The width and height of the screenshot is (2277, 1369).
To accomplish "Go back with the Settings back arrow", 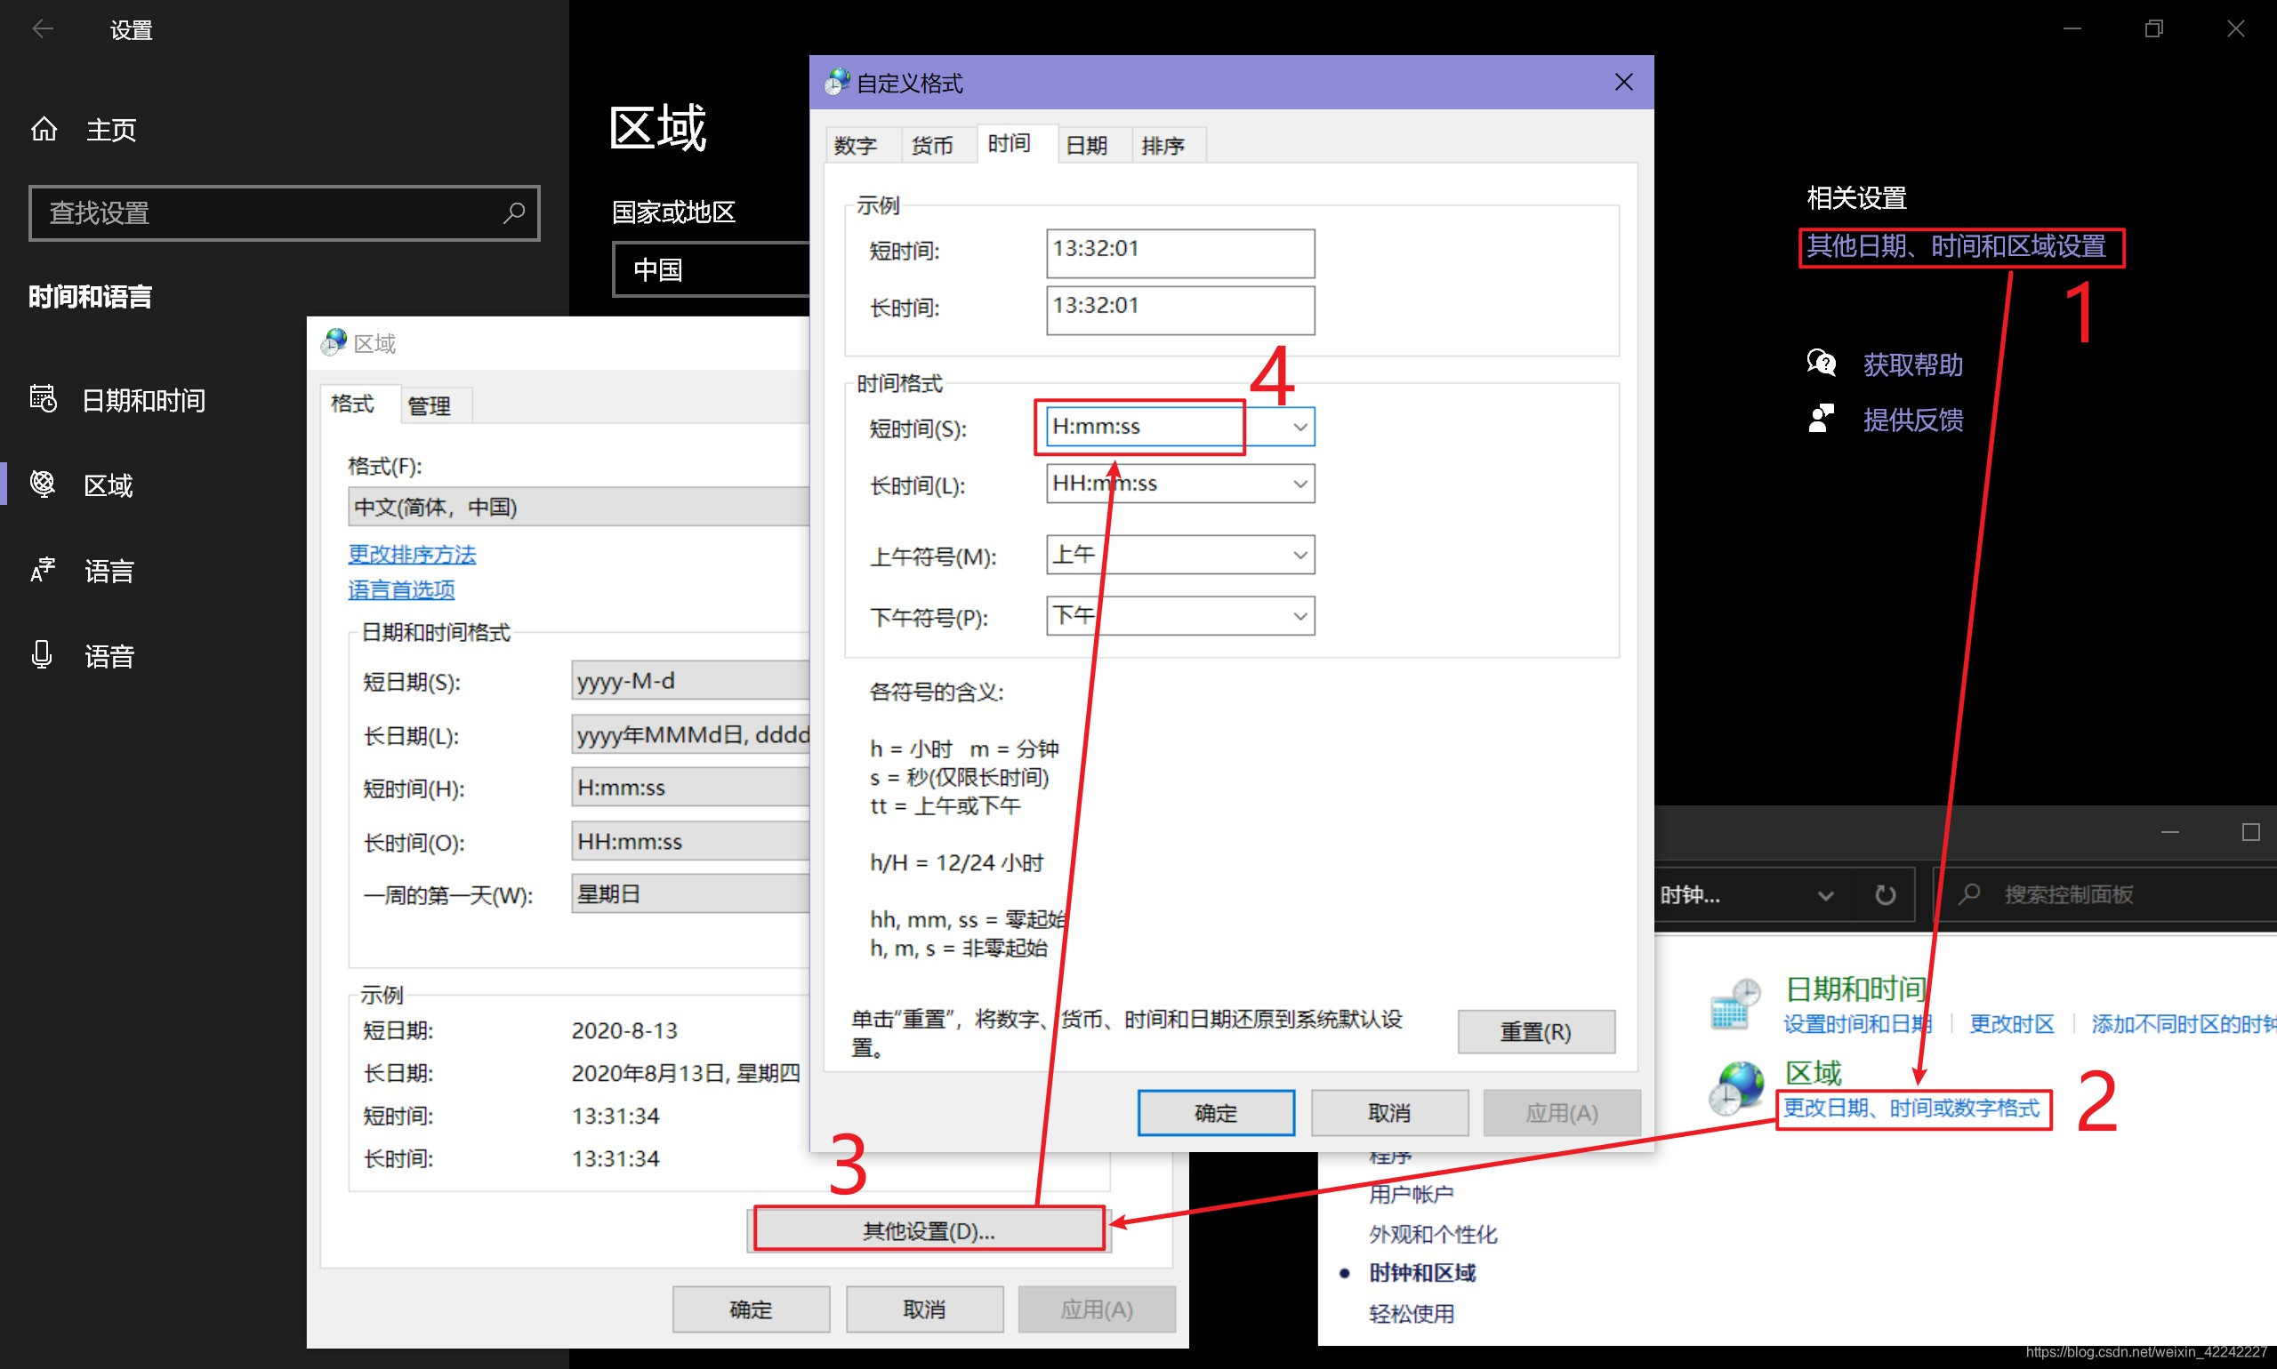I will tap(43, 29).
